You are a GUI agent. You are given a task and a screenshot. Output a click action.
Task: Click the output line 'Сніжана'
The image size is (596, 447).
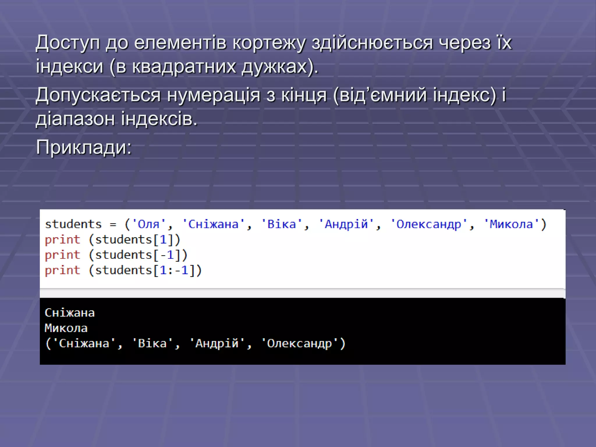click(70, 313)
